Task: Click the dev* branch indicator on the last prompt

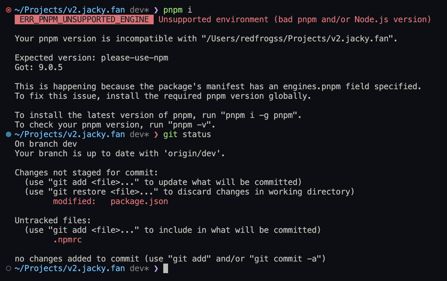Action: (x=139, y=269)
